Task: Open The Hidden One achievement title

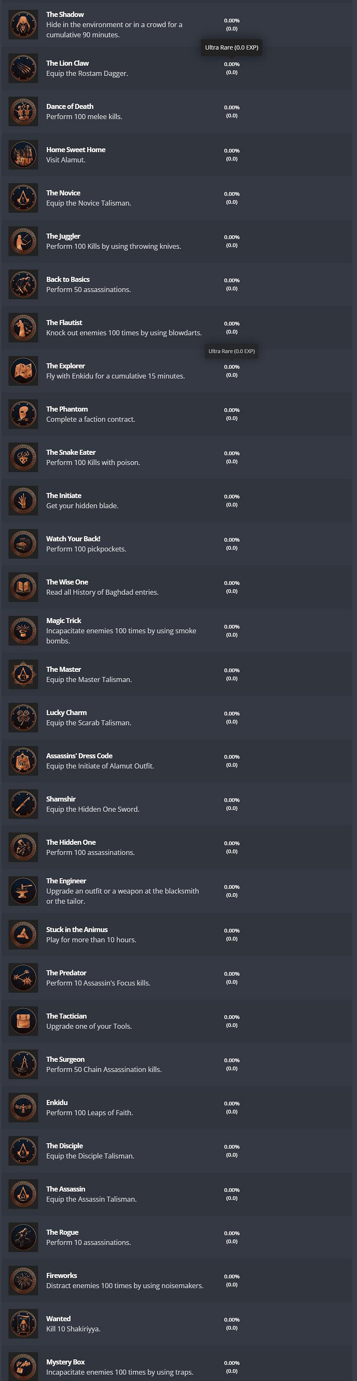Action: (71, 842)
